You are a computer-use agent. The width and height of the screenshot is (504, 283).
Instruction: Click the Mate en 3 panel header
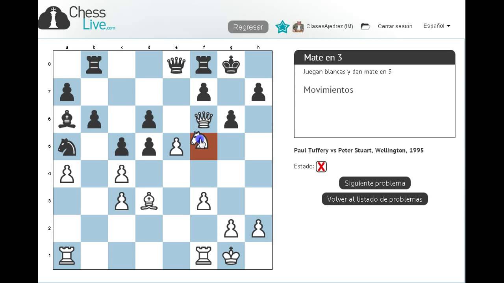[375, 57]
